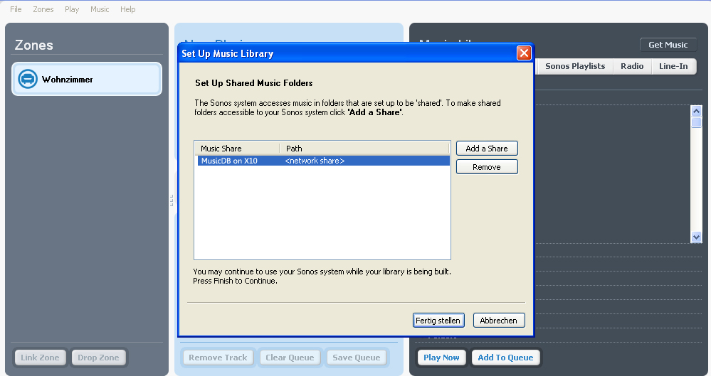711x376 pixels.
Task: Sort by the Music Share column header
Action: [x=237, y=148]
